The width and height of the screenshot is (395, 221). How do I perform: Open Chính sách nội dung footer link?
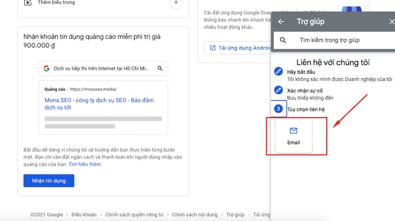(x=195, y=215)
